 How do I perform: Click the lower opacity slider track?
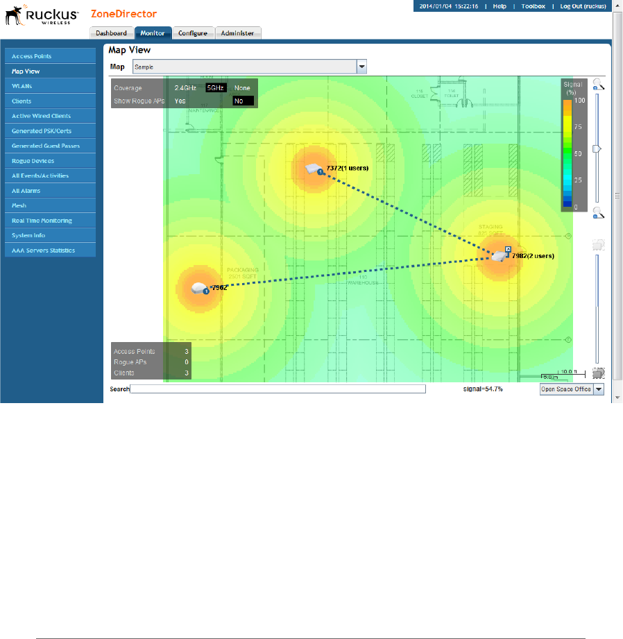click(x=597, y=309)
